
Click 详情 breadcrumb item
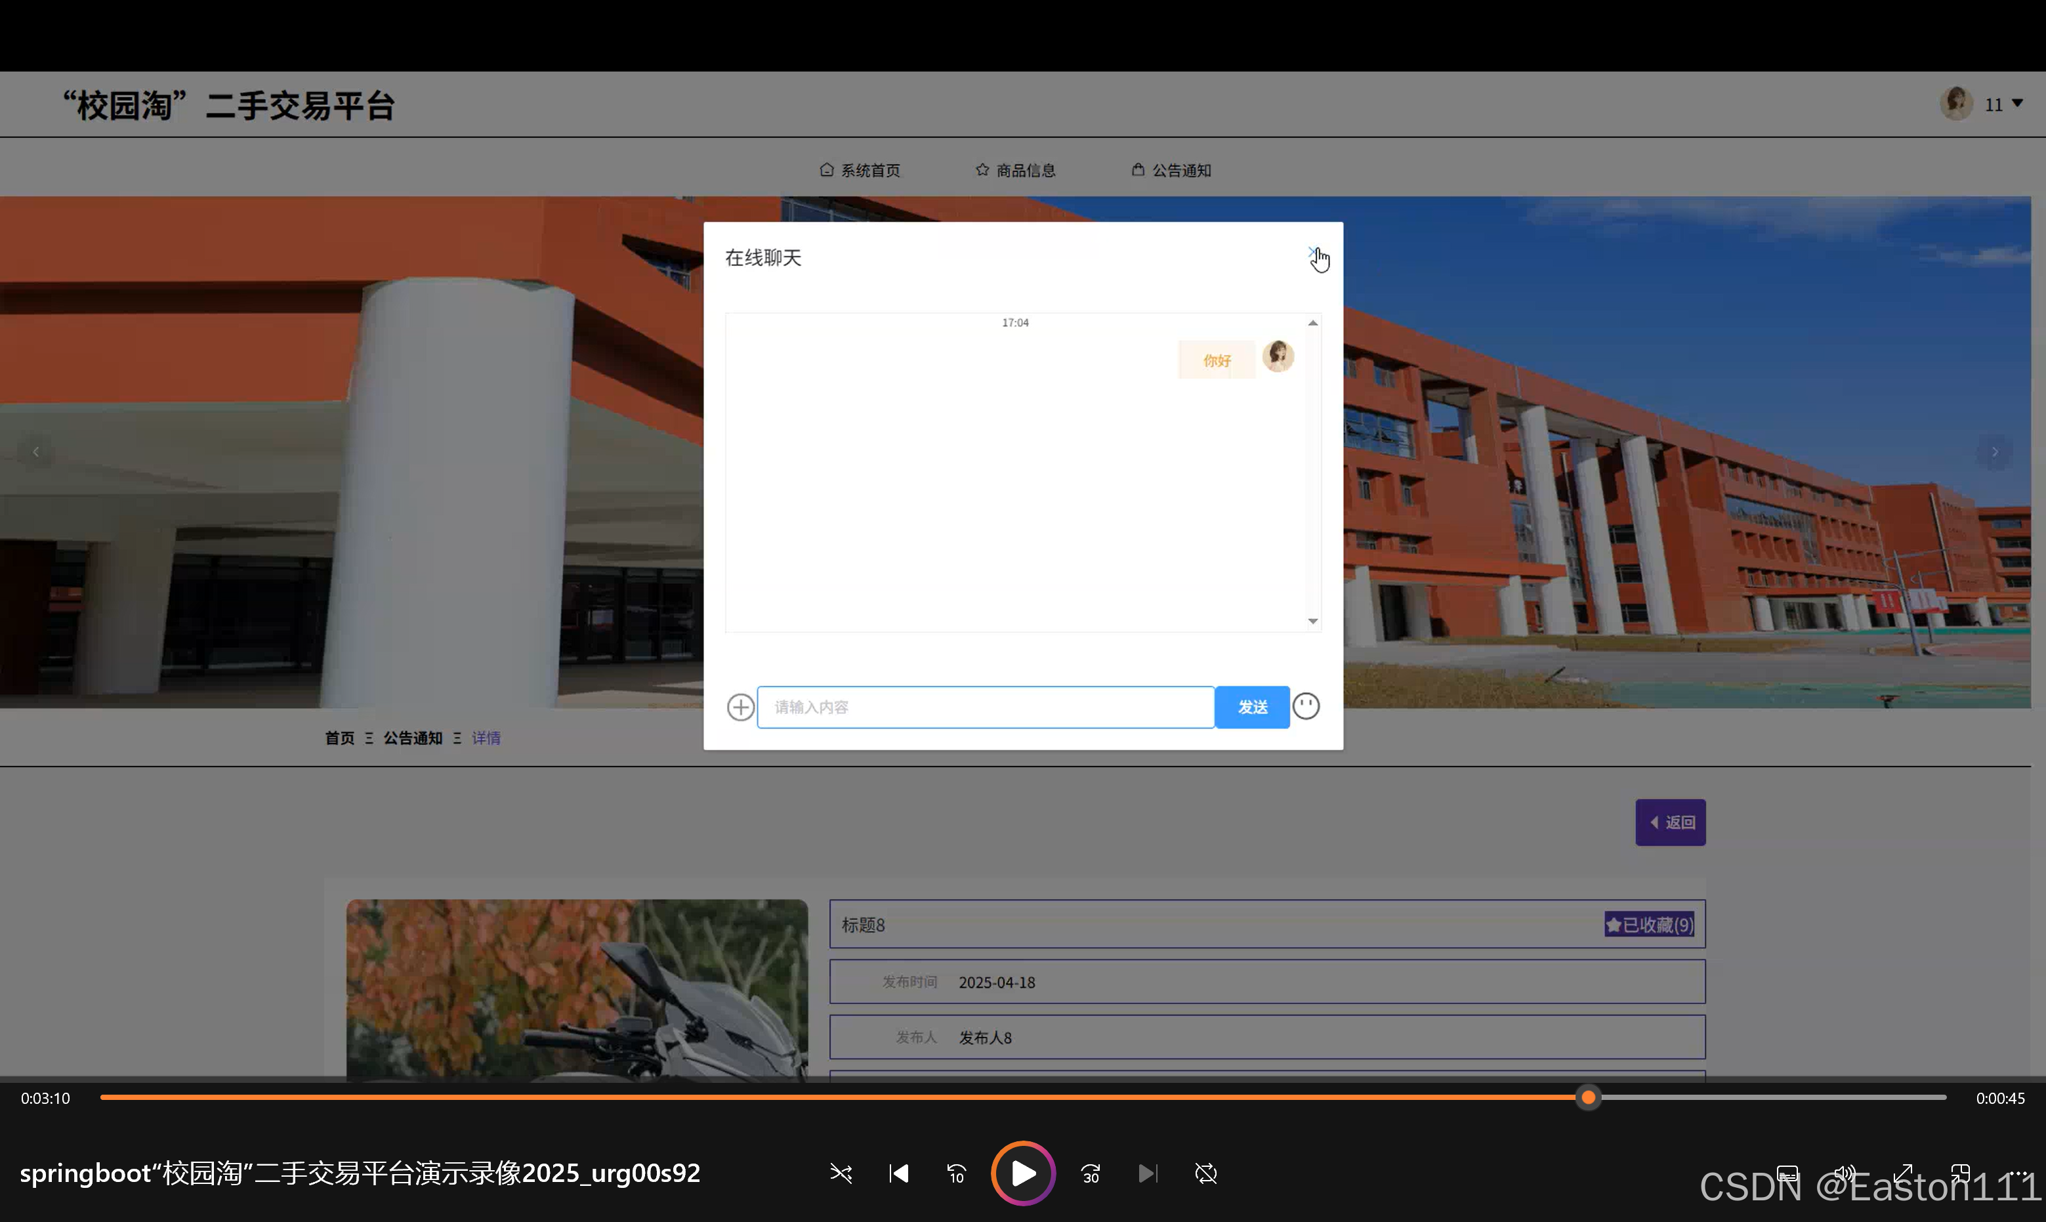click(x=486, y=738)
